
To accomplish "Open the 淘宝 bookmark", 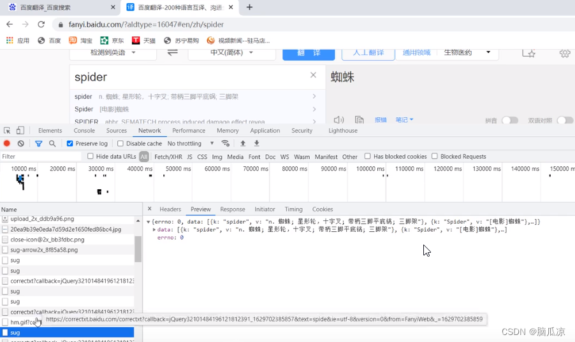I will tap(80, 40).
